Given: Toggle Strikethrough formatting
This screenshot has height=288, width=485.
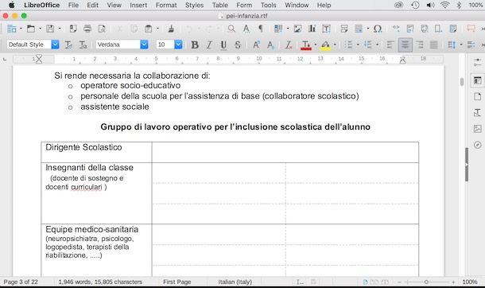Looking at the screenshot, I should coord(238,45).
